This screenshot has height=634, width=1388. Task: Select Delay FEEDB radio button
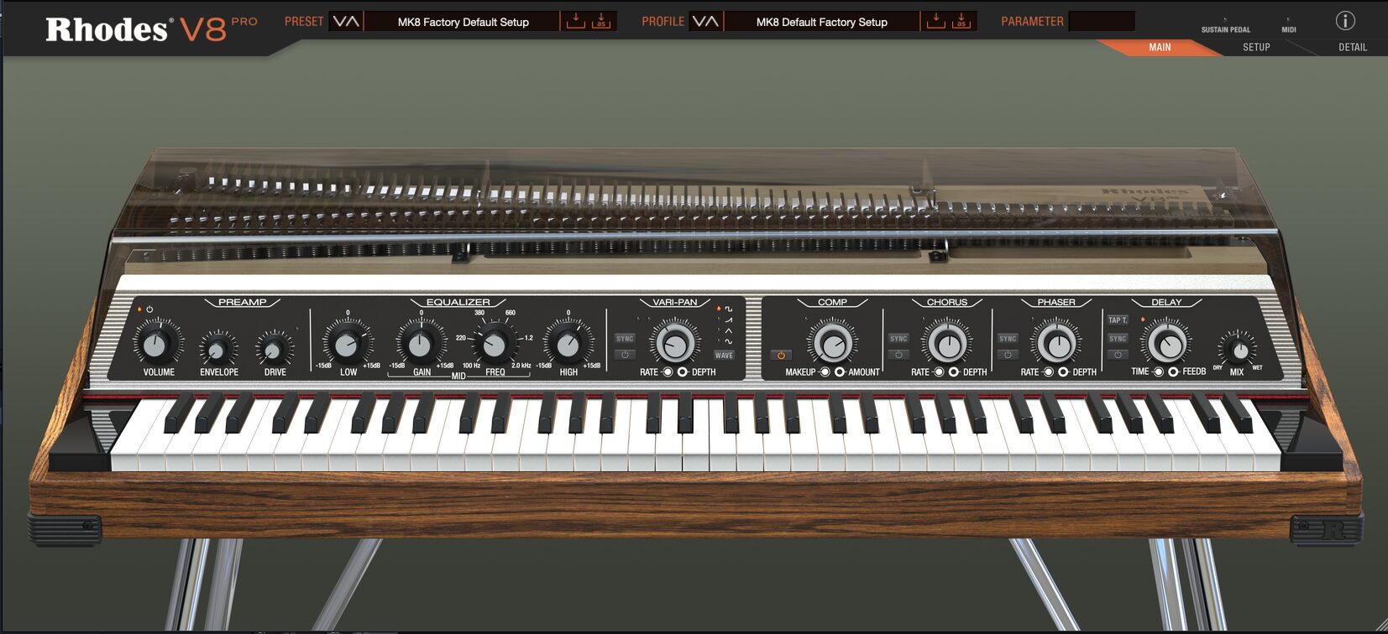1173,372
